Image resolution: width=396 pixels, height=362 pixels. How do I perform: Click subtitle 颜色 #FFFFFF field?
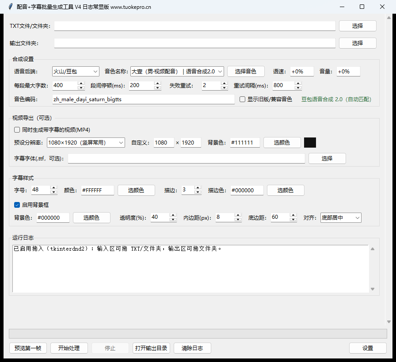[98, 191]
